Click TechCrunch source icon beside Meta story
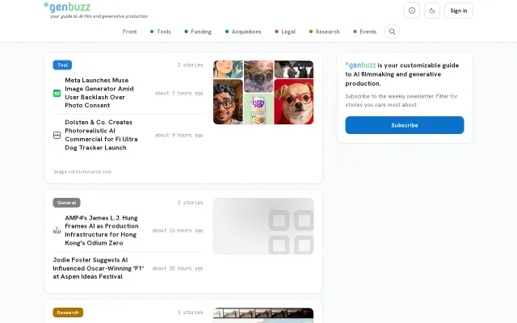The width and height of the screenshot is (517, 323). point(57,94)
